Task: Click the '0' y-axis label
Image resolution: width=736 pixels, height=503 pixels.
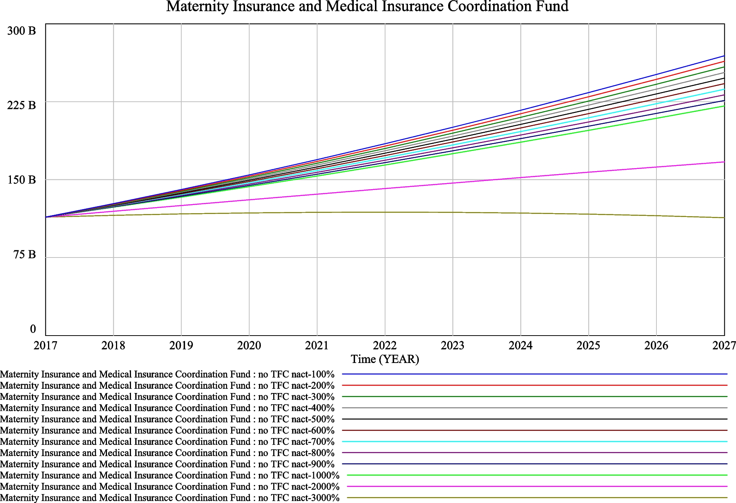Action: click(33, 329)
